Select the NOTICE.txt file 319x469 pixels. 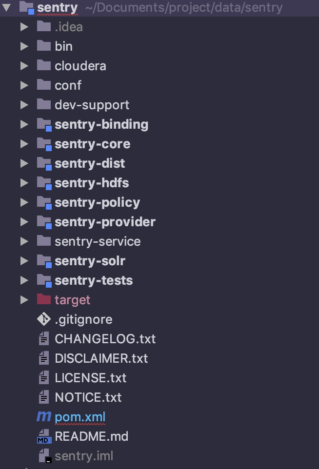(x=88, y=397)
